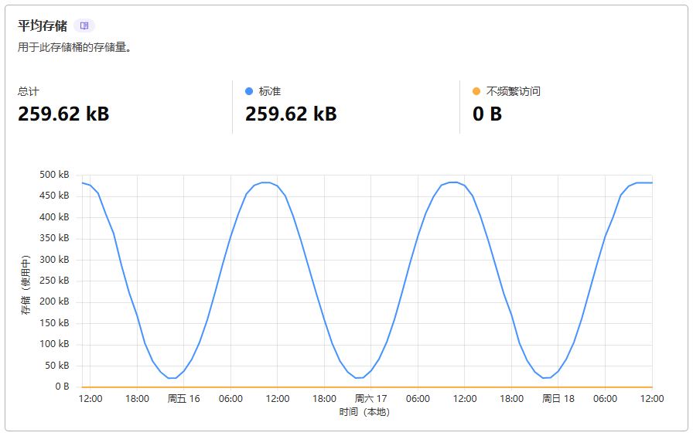Click the 周日 18 date label on x-axis

pos(558,399)
